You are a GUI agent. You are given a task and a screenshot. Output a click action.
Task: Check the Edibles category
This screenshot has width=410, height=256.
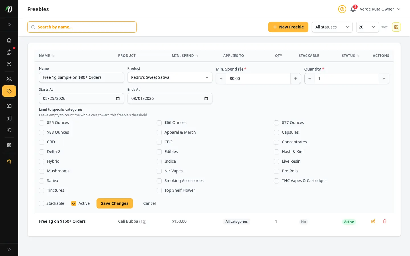pos(159,152)
